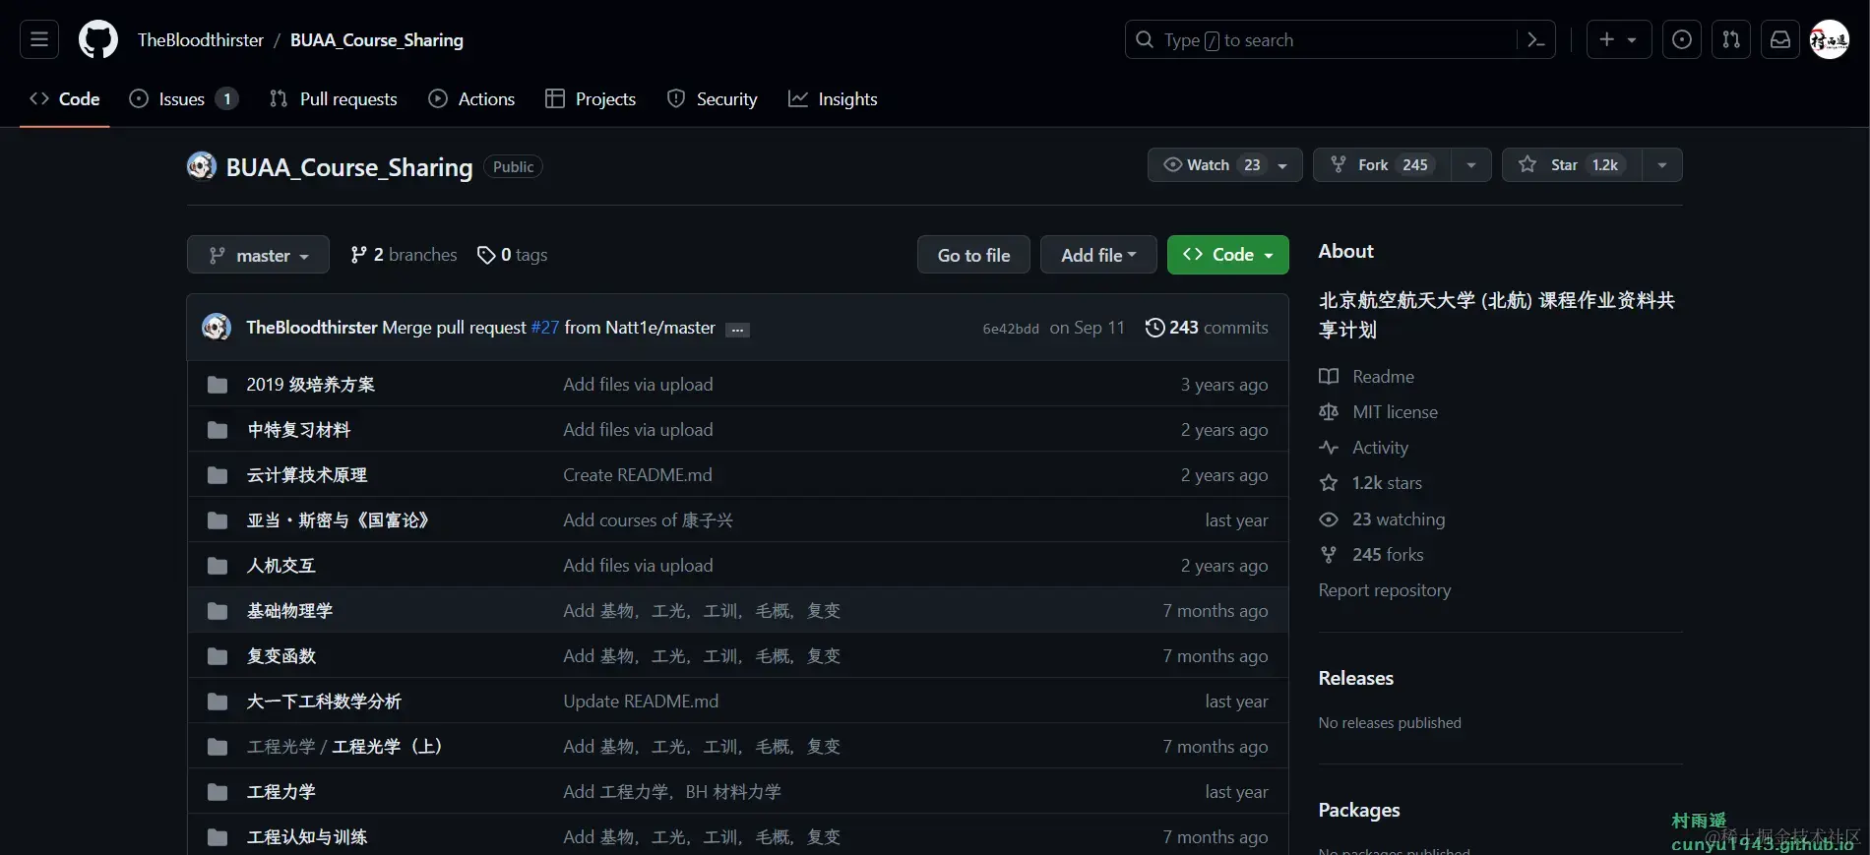Click the commit history clock icon
Viewport: 1870px width, 855px height.
pyautogui.click(x=1154, y=328)
